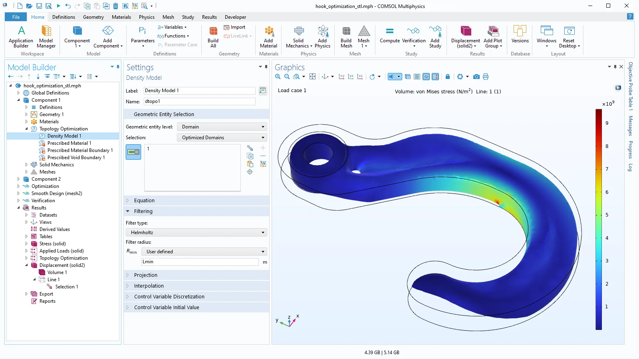This screenshot has width=639, height=359.
Task: Switch to the Physics ribbon tab
Action: click(147, 17)
